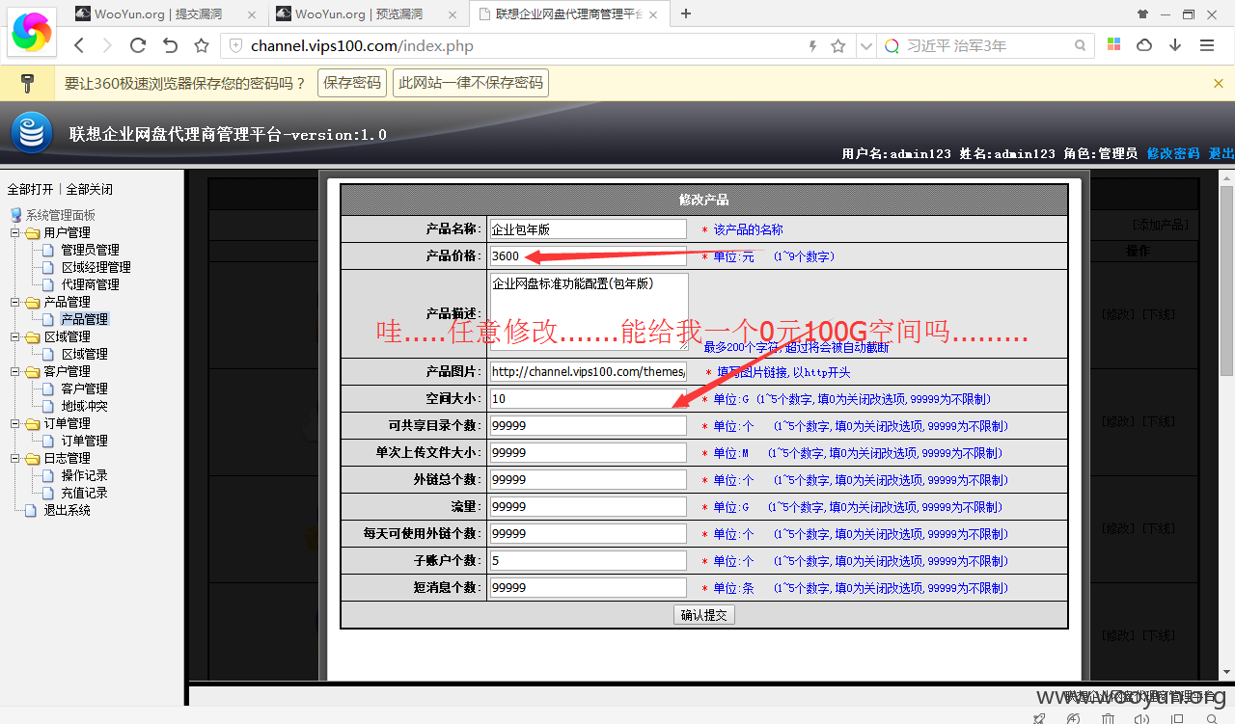This screenshot has width=1235, height=724.
Task: Collapse the 区域管理 folder node
Action: coord(15,336)
